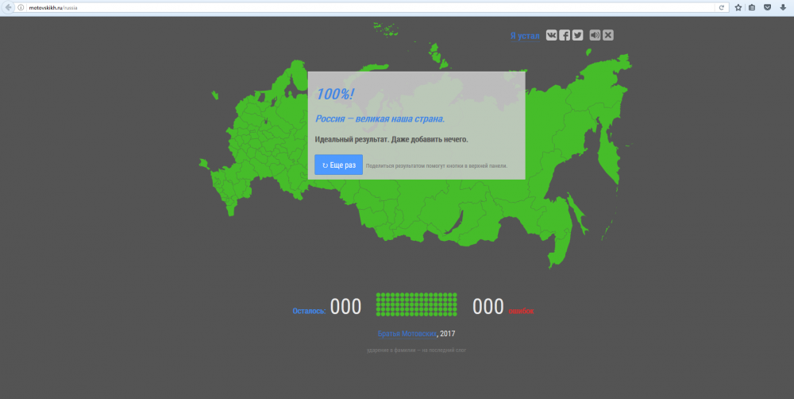
Task: Open the bookmarks library icon
Action: 752,8
